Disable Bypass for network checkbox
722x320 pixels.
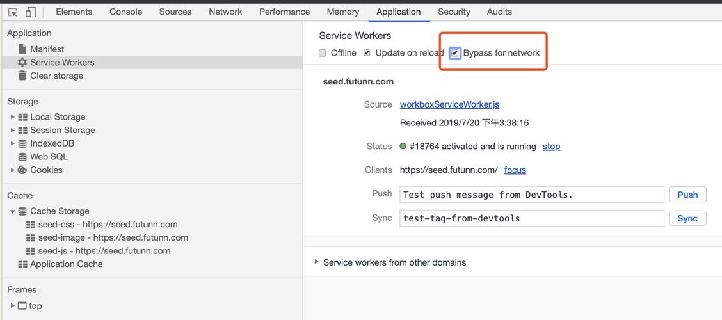[454, 53]
